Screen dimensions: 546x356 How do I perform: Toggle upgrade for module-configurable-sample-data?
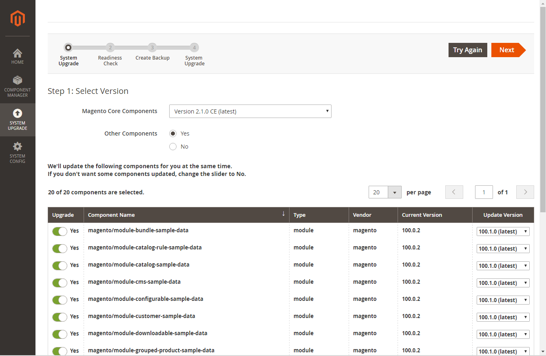pos(60,300)
